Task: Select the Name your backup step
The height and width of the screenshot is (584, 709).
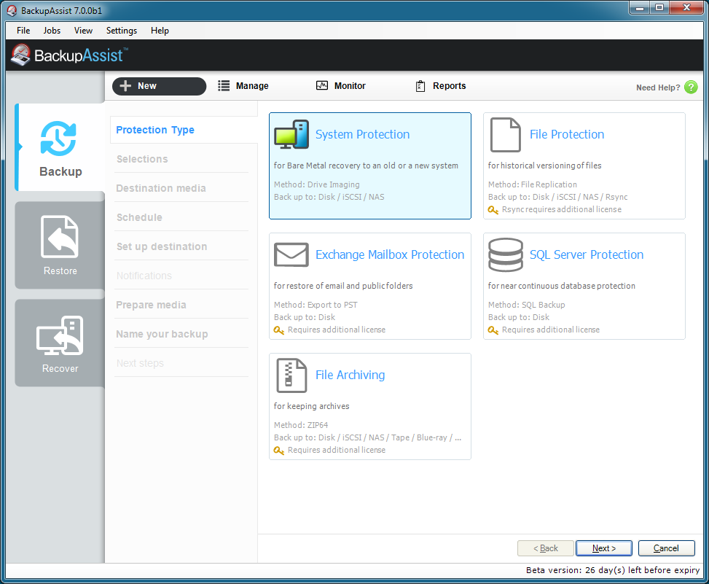Action: (x=162, y=335)
